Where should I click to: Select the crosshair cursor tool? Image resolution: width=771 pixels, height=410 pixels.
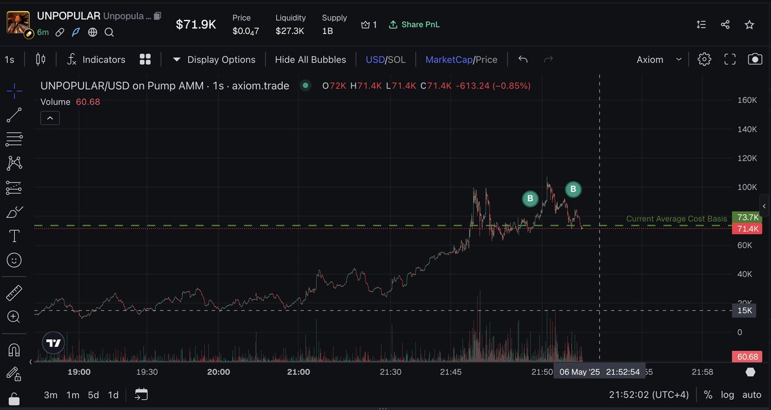(x=14, y=91)
